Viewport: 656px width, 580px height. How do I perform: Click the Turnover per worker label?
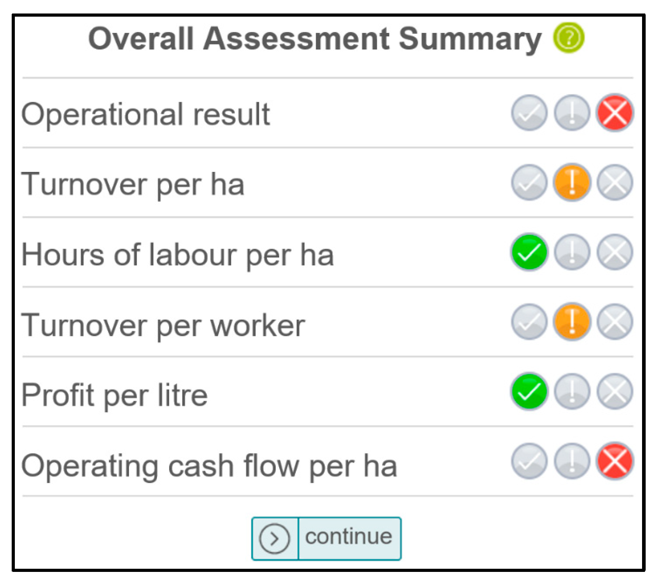pyautogui.click(x=163, y=325)
